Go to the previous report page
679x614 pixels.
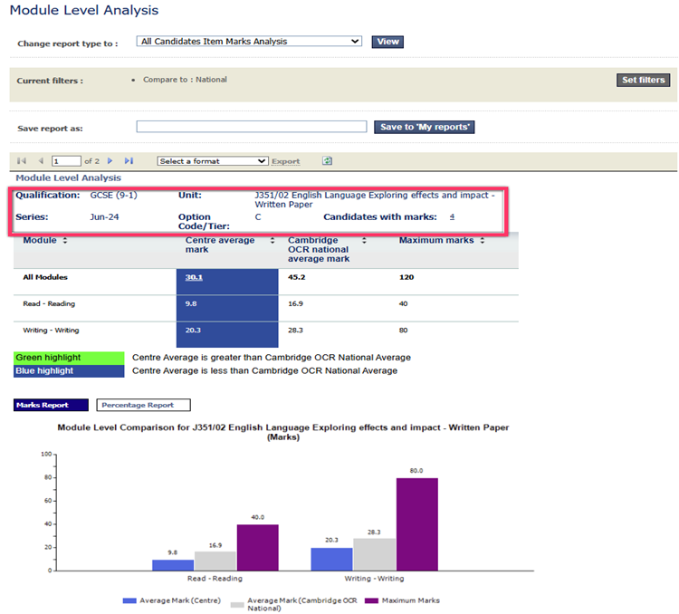pos(40,161)
